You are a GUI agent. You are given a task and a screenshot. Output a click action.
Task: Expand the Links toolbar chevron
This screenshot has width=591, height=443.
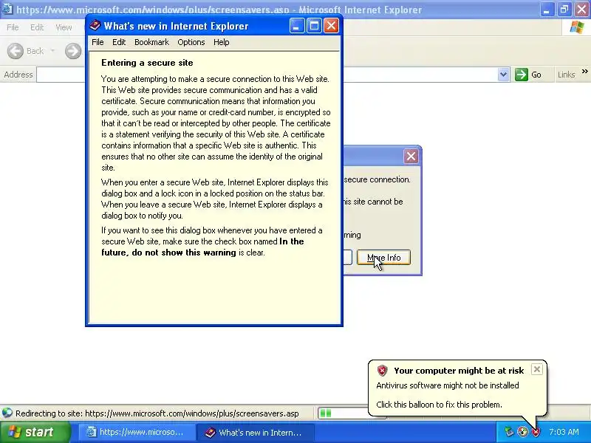(584, 71)
